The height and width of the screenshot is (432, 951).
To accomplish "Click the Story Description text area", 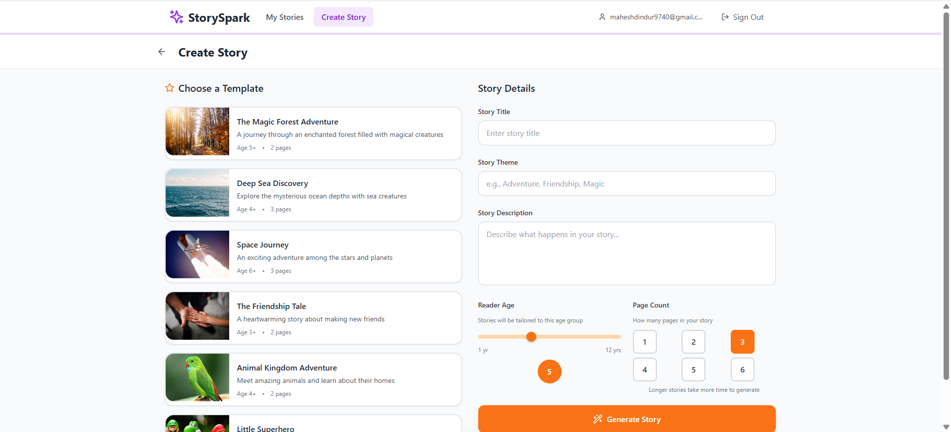I will [x=627, y=253].
